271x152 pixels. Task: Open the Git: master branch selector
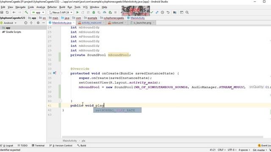point(260,150)
